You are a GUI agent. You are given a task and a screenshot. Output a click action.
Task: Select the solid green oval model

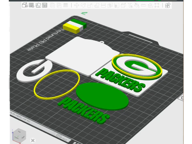[102, 96]
